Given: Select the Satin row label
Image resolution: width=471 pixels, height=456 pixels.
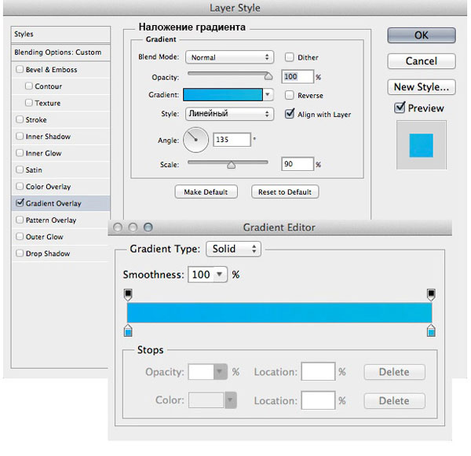Looking at the screenshot, I should coord(34,170).
